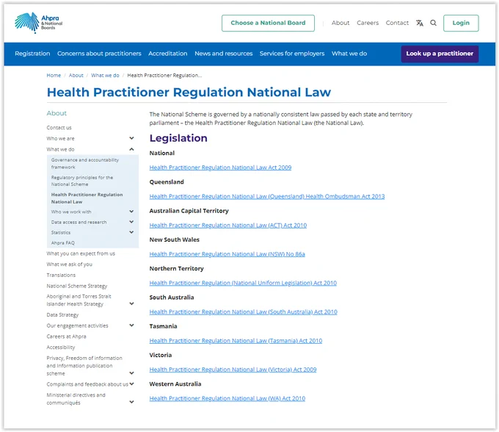Open the Accreditation menu

[x=168, y=54]
